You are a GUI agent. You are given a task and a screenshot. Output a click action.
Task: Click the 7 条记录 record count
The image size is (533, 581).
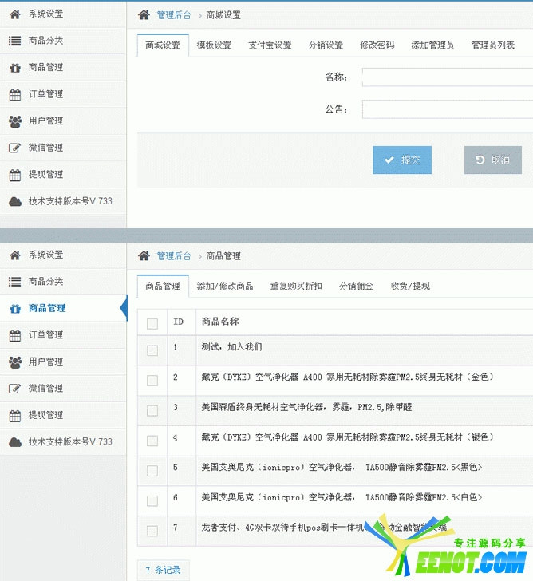(x=164, y=570)
